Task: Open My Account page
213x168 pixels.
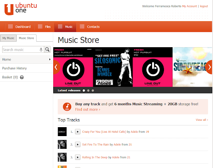Action: pyautogui.click(x=190, y=6)
